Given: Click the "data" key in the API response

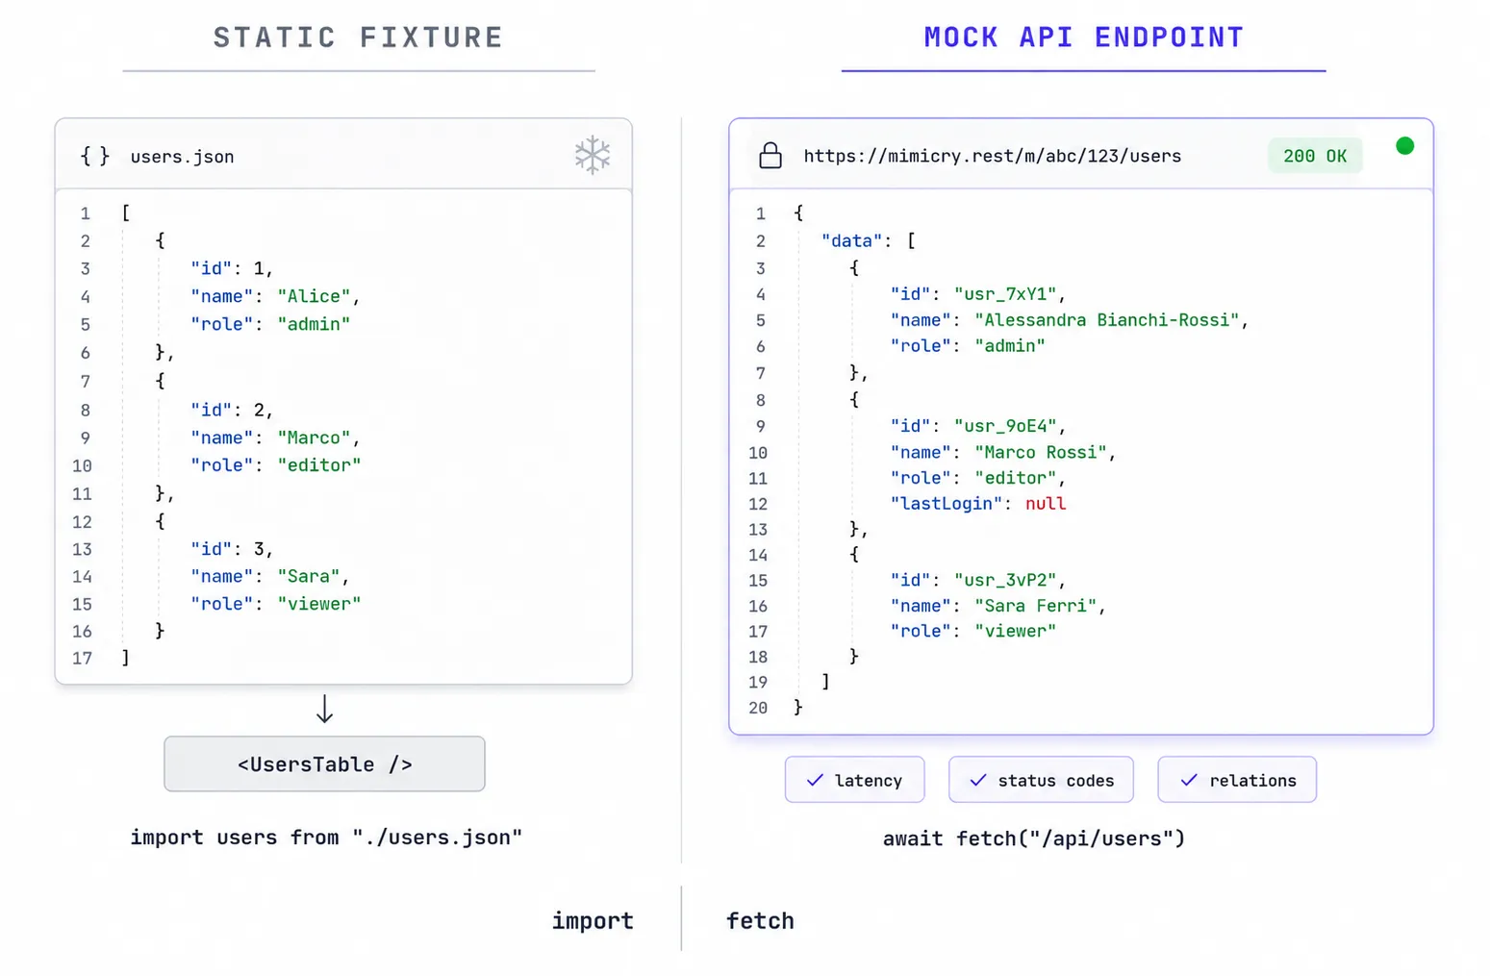Looking at the screenshot, I should (x=851, y=240).
